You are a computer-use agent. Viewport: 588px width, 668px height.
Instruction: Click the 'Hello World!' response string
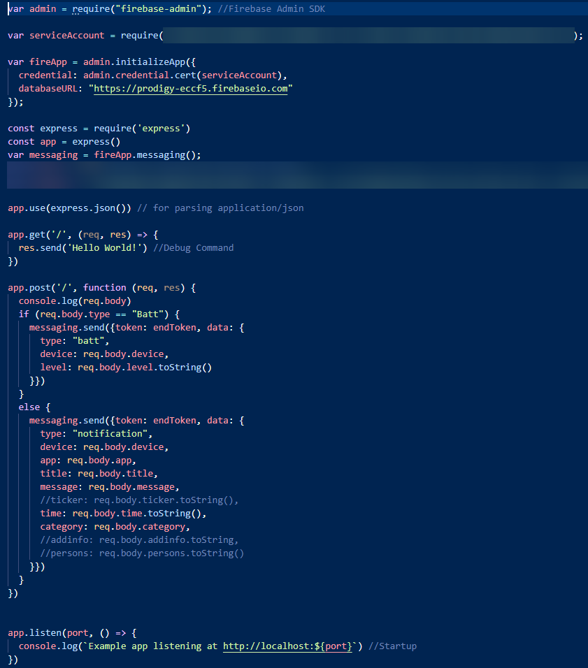pyautogui.click(x=104, y=248)
